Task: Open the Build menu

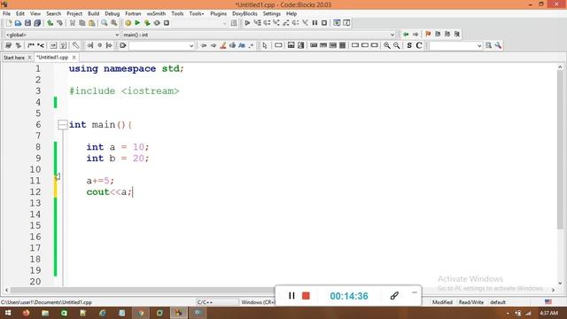Action: [x=93, y=14]
